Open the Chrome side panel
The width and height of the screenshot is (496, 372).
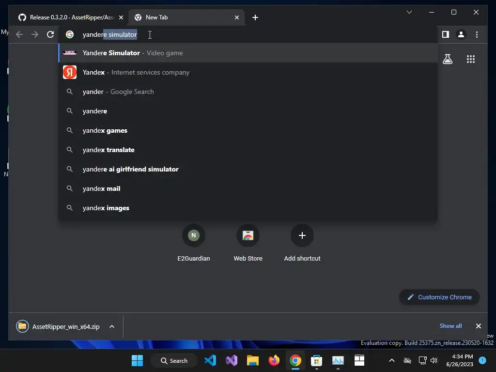point(446,34)
